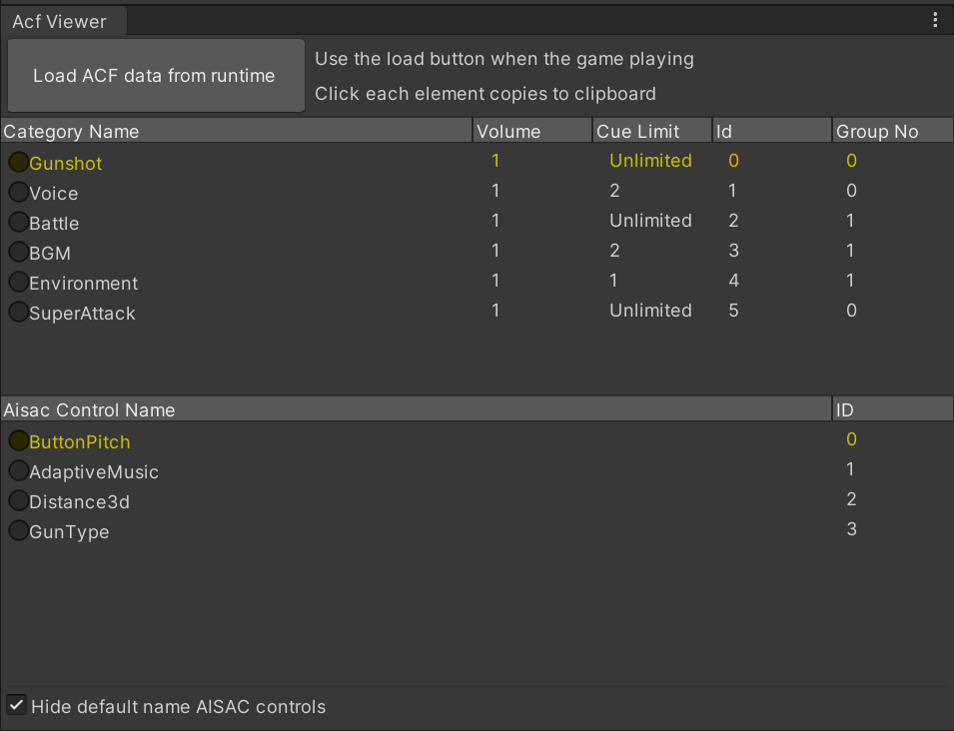954x731 pixels.
Task: Toggle hide default name AISAC controls
Action: click(x=16, y=704)
